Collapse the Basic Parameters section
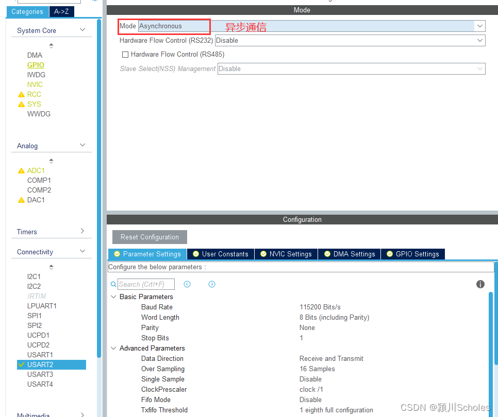This screenshot has width=498, height=417. coord(113,297)
